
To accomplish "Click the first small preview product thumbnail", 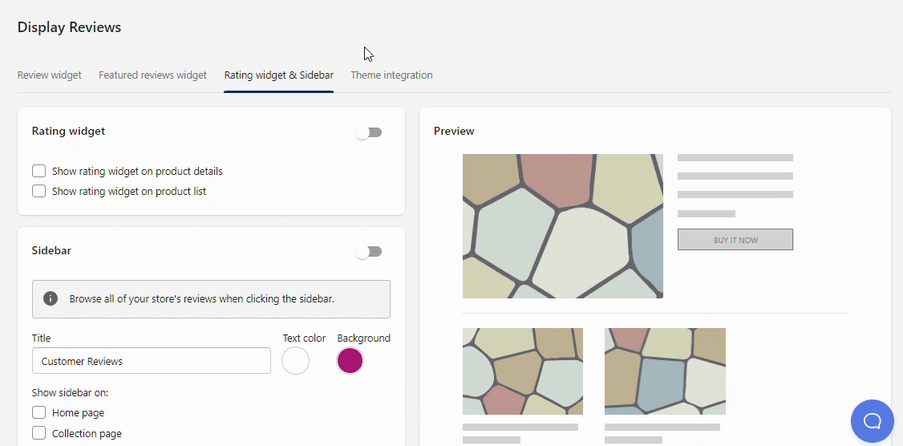I will [x=523, y=371].
